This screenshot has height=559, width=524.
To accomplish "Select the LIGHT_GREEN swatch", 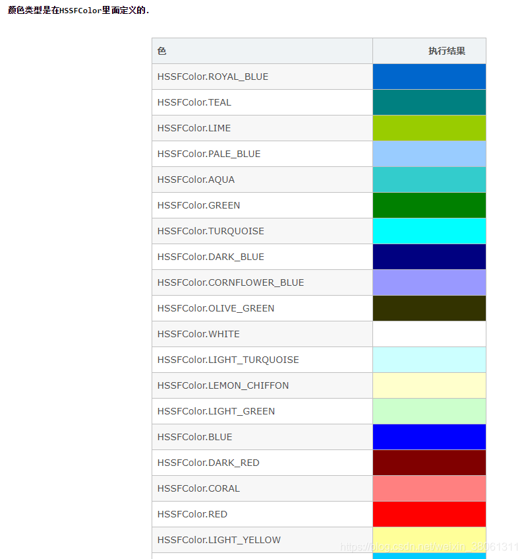I will 429,411.
